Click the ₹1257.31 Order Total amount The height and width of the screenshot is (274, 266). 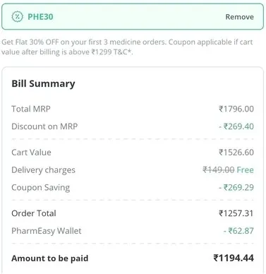pos(236,213)
